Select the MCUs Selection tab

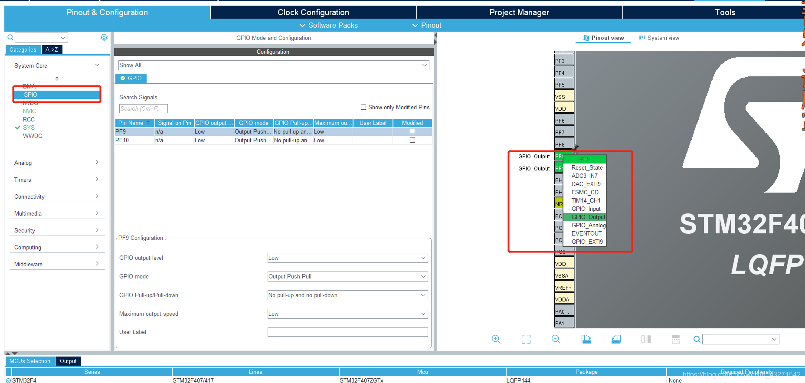tap(30, 361)
